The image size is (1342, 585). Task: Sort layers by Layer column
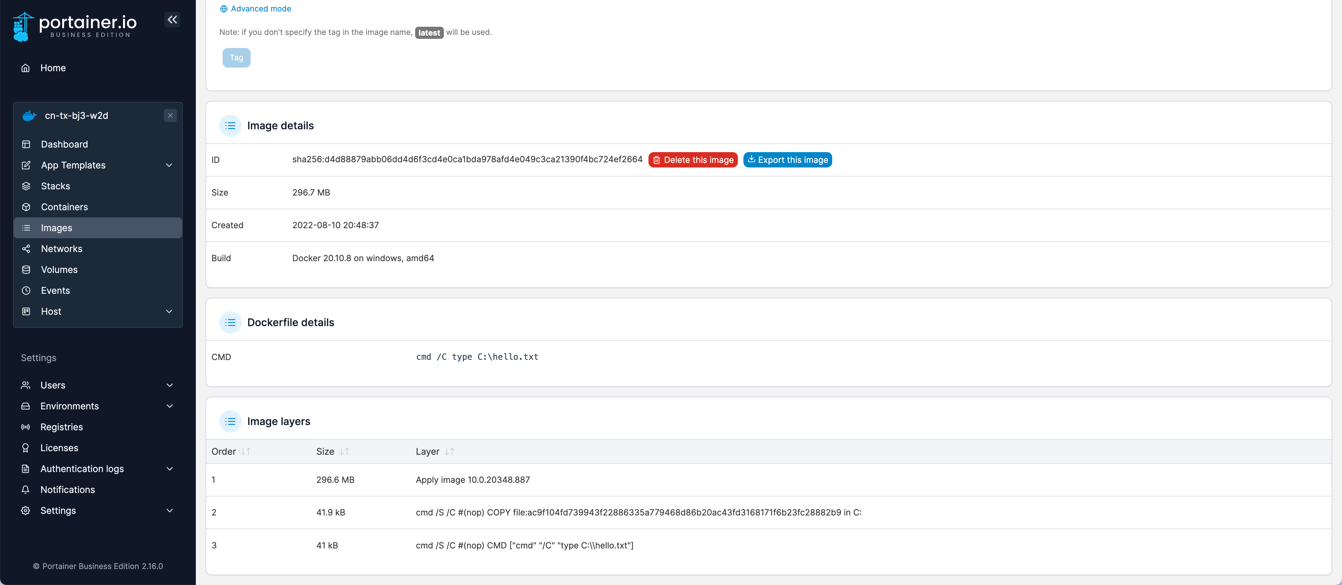click(435, 451)
